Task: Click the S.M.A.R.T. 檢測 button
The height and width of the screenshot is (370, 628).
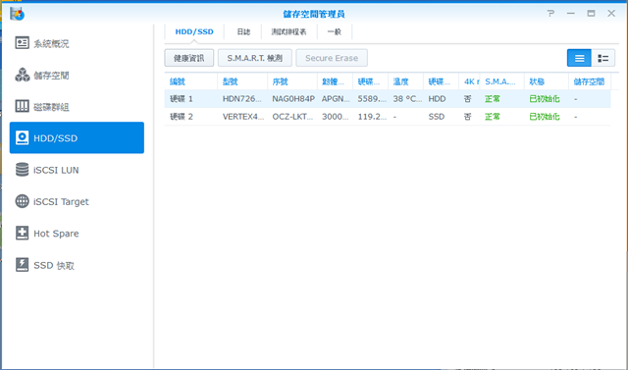Action: click(x=255, y=58)
